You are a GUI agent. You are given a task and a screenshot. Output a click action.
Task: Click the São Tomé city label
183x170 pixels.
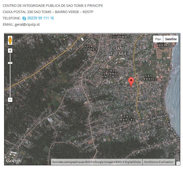click(x=119, y=51)
